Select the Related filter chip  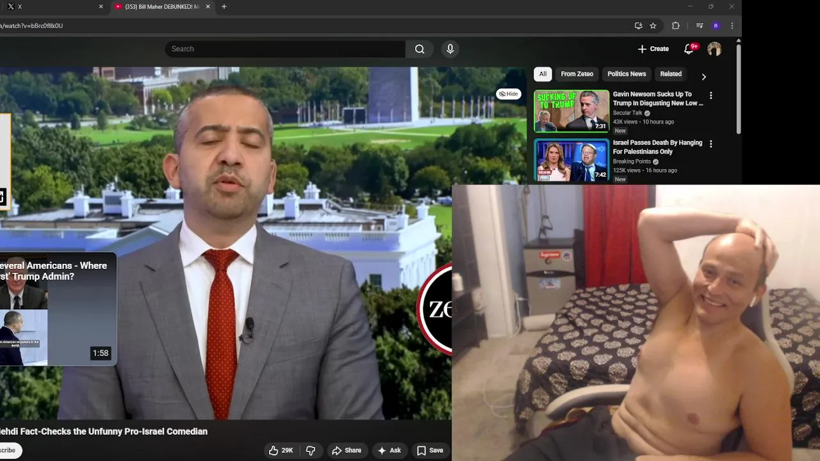point(671,74)
